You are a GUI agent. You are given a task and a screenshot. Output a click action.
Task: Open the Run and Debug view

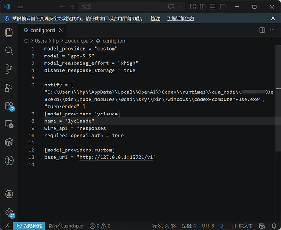(9, 87)
